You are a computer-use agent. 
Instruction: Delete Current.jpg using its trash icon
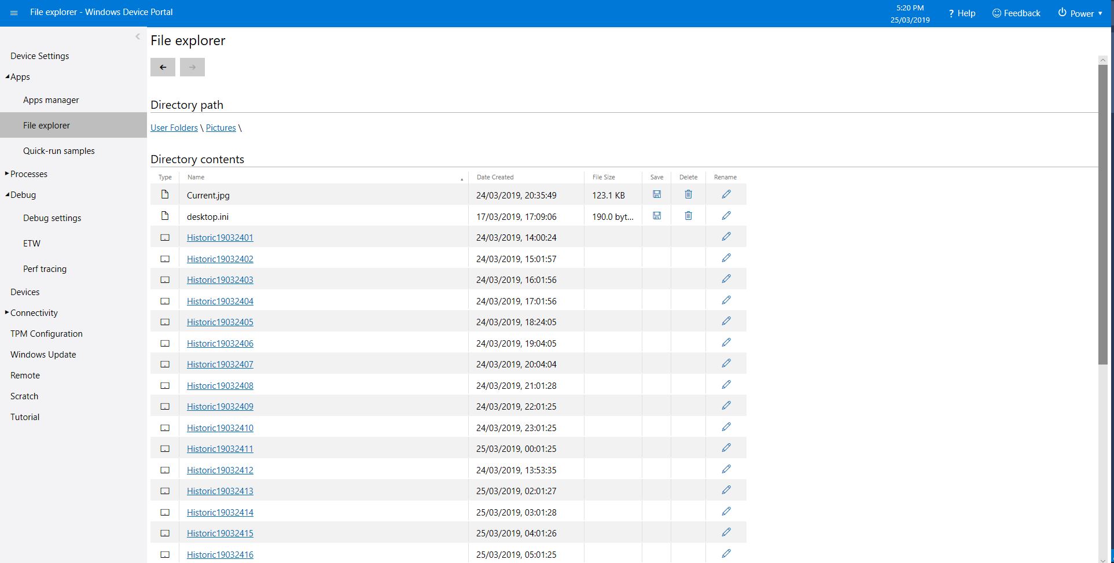coord(688,194)
